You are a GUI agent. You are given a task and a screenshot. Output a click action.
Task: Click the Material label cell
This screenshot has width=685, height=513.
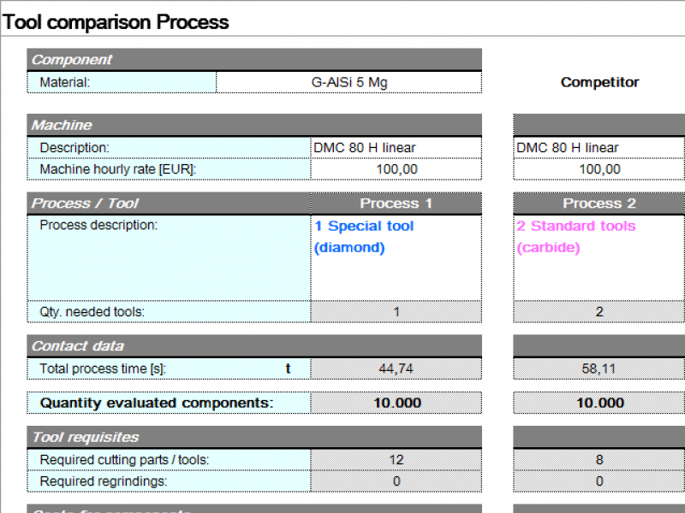[x=120, y=81]
